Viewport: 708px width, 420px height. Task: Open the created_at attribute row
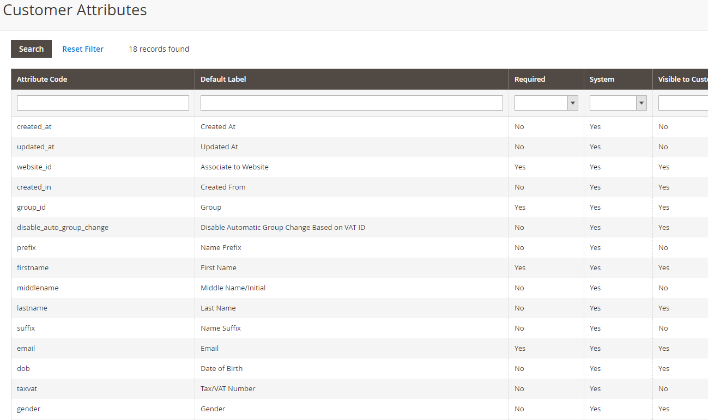click(x=34, y=126)
